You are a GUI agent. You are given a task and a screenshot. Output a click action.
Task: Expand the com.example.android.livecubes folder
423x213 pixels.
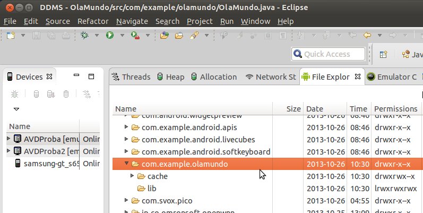pos(126,139)
